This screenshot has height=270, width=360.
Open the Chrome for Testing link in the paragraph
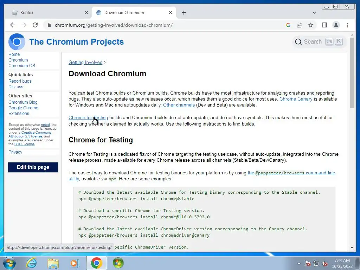point(88,117)
